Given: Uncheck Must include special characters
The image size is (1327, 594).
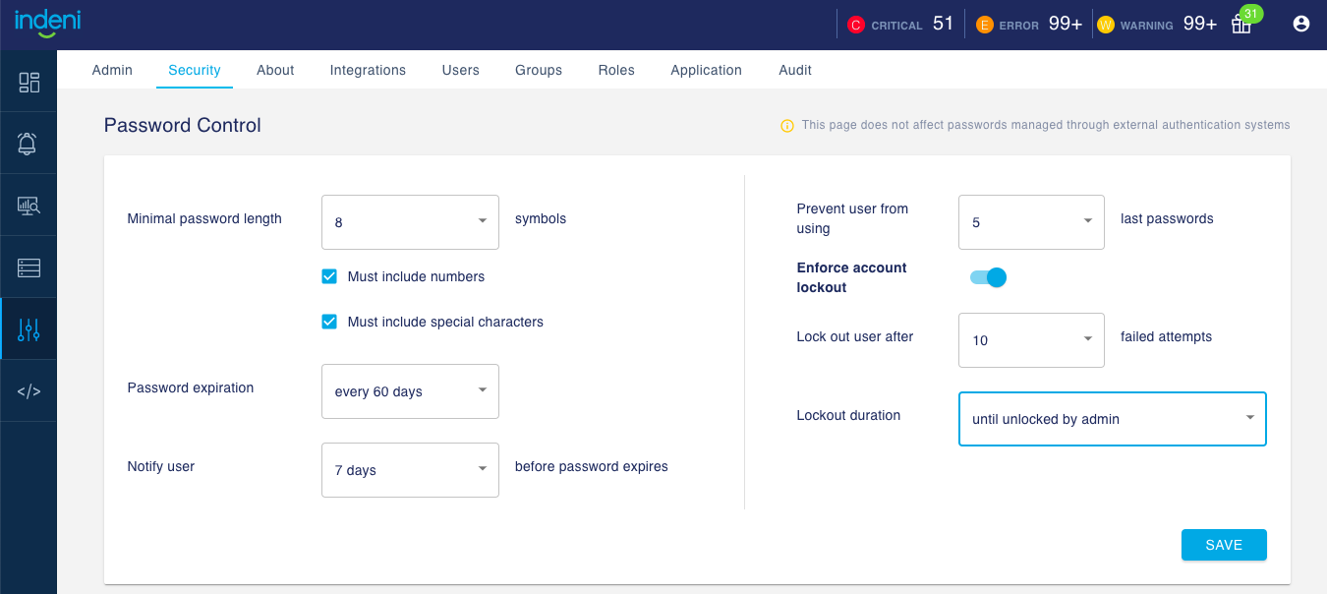Looking at the screenshot, I should click(x=330, y=322).
